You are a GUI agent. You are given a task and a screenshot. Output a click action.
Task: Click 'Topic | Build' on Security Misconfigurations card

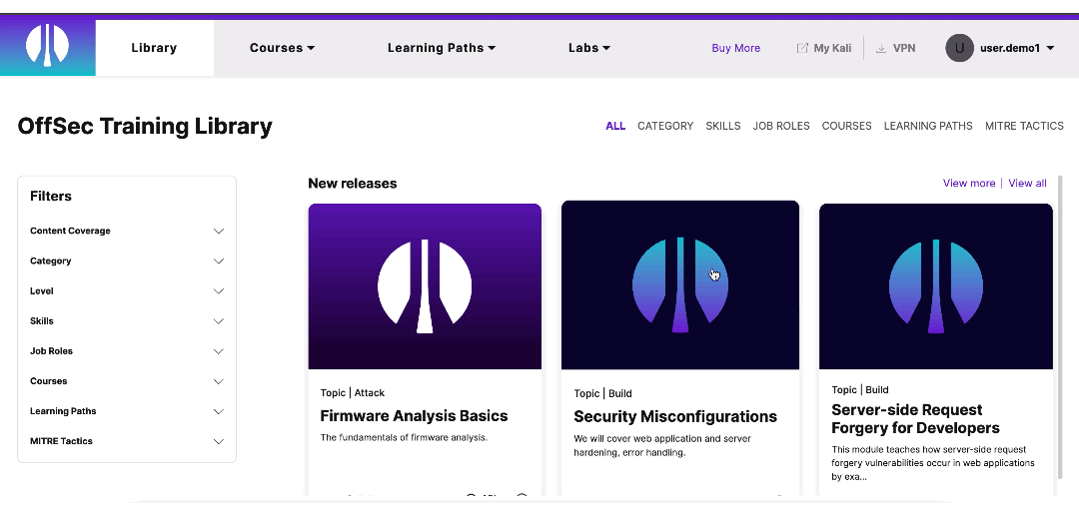[602, 393]
